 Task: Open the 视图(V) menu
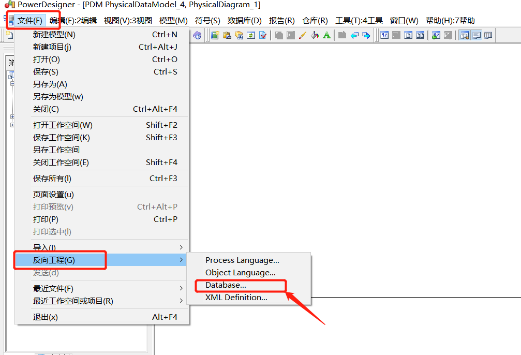coord(128,21)
